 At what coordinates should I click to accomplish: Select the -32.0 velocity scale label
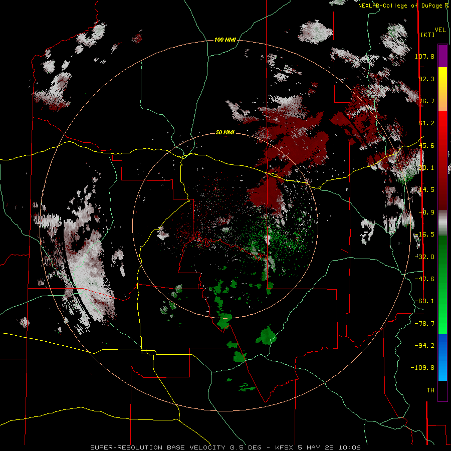pos(424,257)
